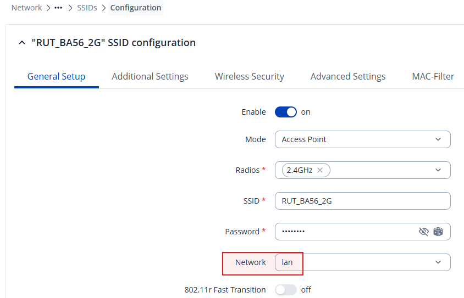Toggle the Enable switch off
464x298 pixels.
pos(285,112)
